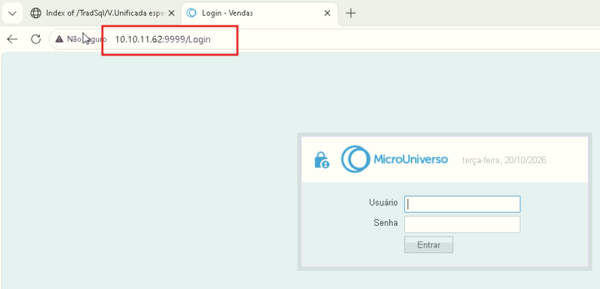600x289 pixels.
Task: Close the Index of /TradSql tab
Action: [172, 13]
